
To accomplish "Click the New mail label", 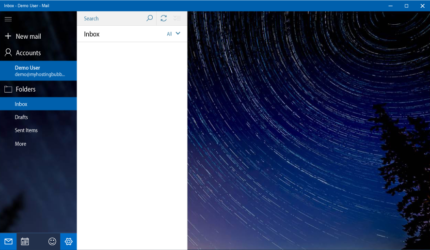I will tap(28, 36).
